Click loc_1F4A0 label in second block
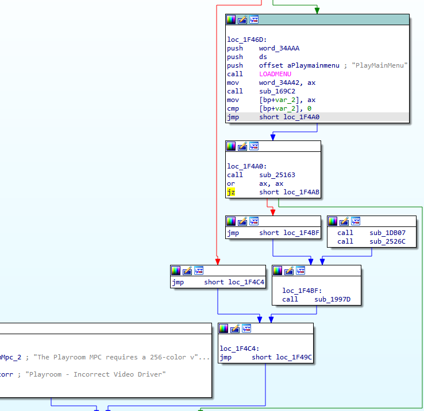This screenshot has width=424, height=411. pyautogui.click(x=247, y=166)
